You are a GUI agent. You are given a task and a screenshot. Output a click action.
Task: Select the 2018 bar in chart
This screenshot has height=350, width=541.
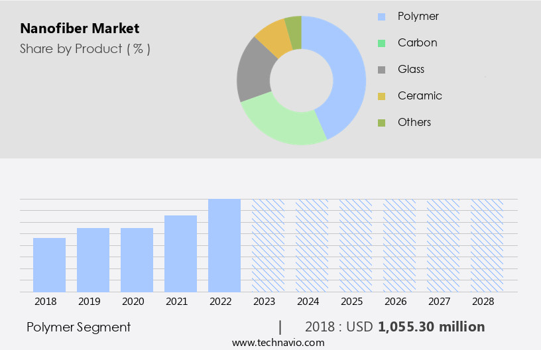tap(49, 264)
